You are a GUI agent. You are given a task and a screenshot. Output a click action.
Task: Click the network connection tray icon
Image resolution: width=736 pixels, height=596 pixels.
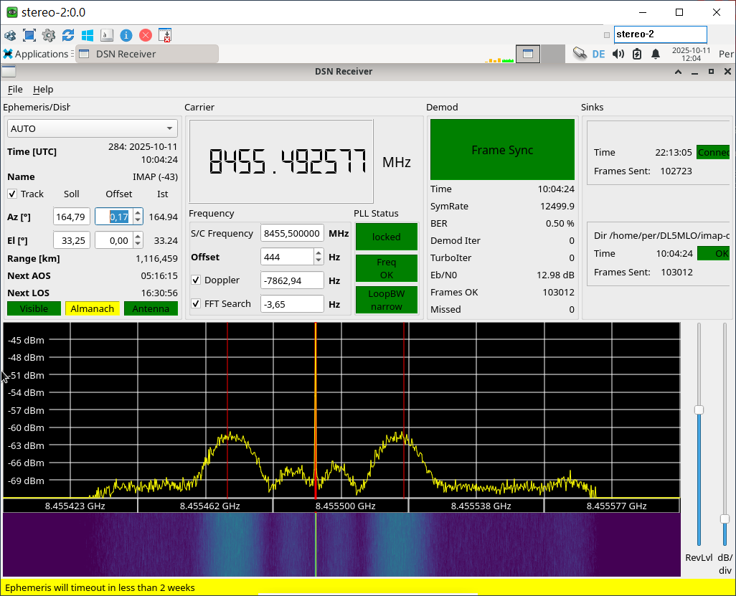(x=580, y=53)
